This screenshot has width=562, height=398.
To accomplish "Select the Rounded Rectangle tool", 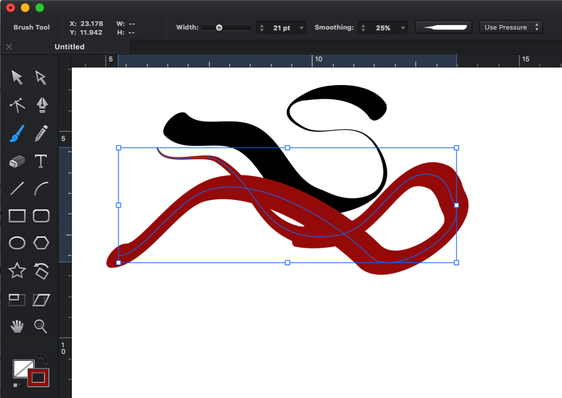I will (x=41, y=215).
